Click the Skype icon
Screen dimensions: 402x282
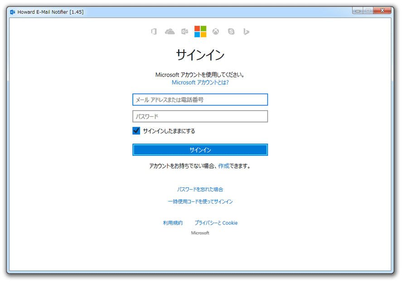pyautogui.click(x=231, y=32)
